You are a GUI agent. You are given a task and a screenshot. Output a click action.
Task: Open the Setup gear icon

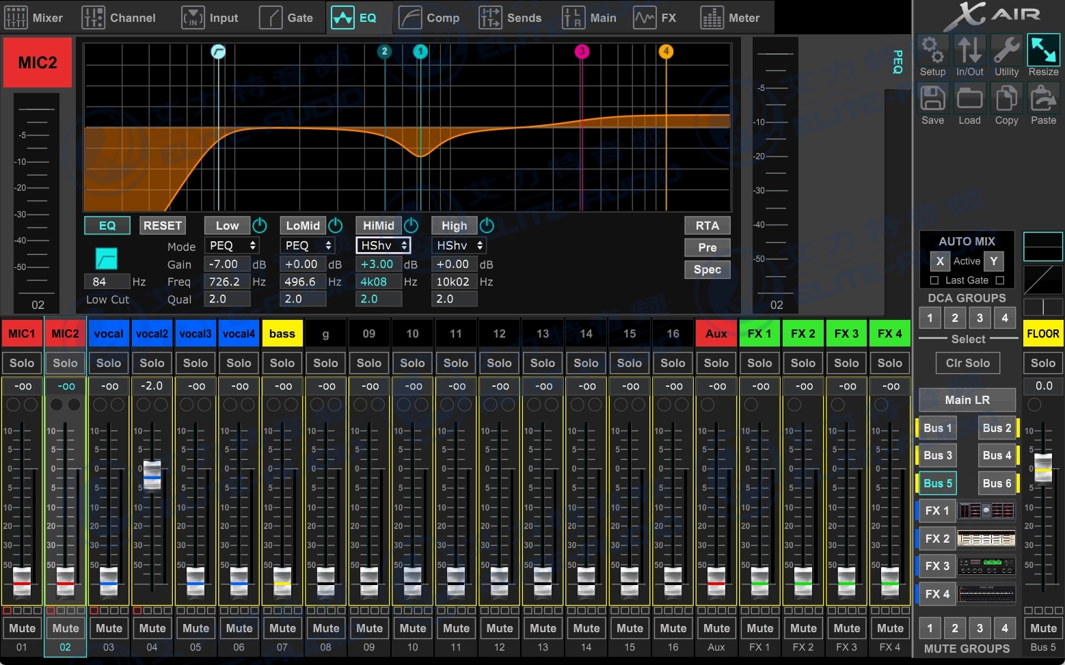tap(932, 51)
